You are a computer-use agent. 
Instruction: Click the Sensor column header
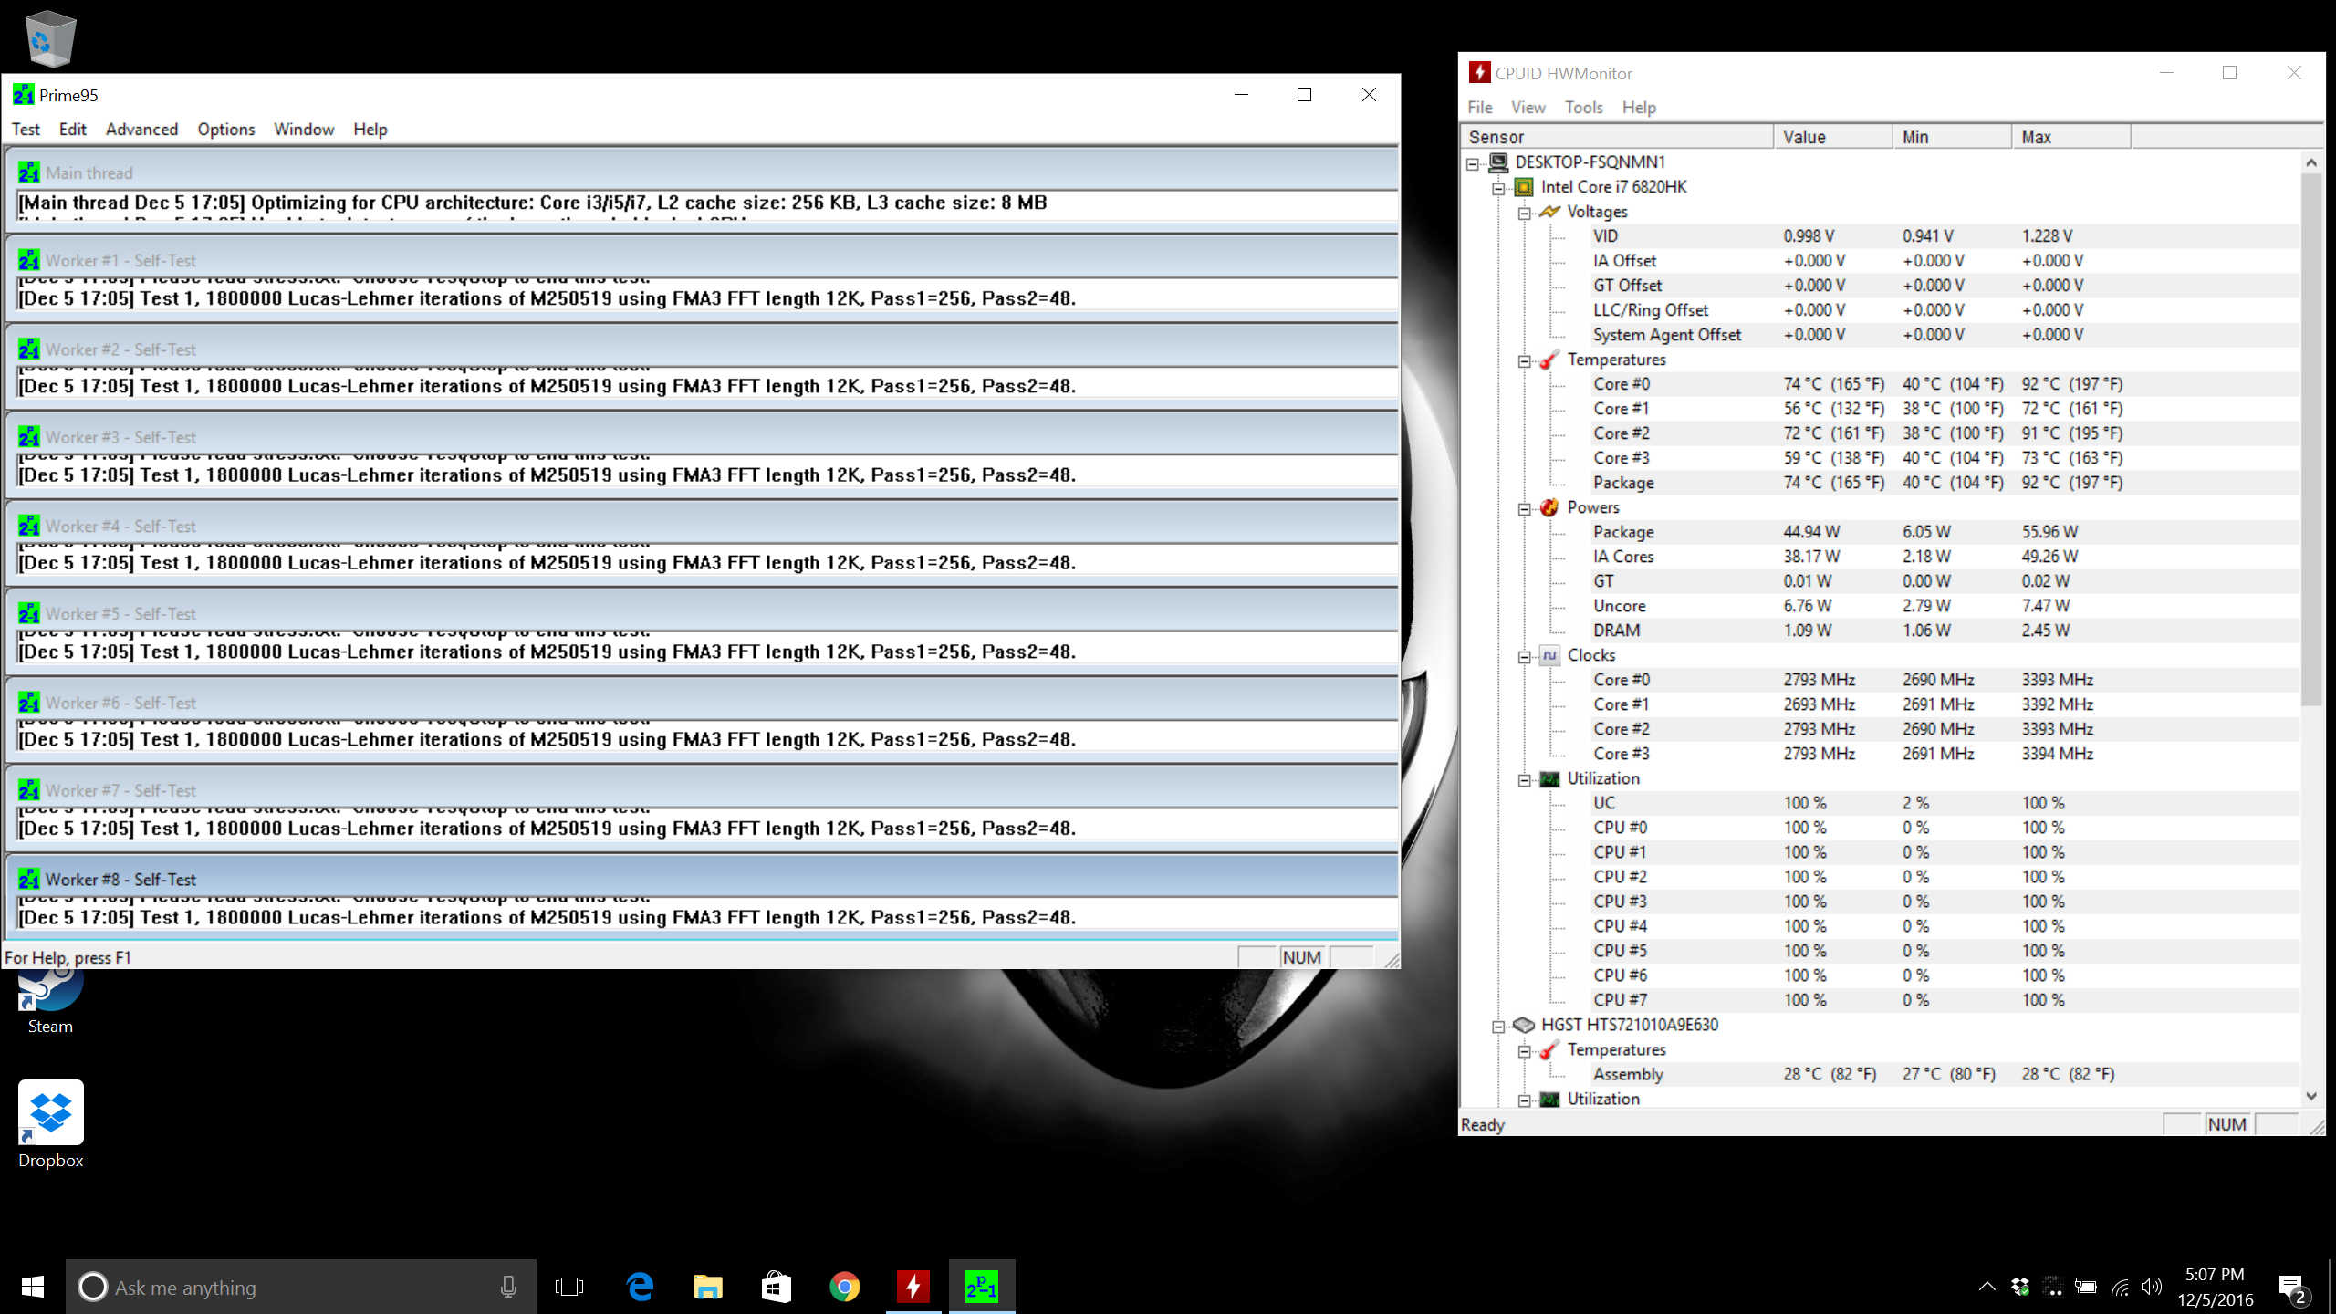[x=1617, y=137]
